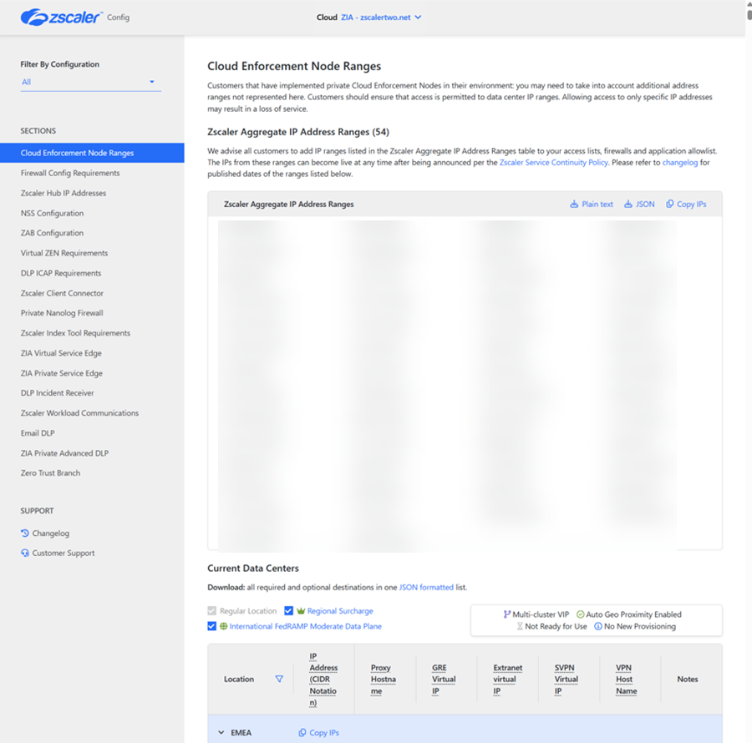Click Copy IPs icon in EMEA row
The image size is (752, 743).
point(302,732)
